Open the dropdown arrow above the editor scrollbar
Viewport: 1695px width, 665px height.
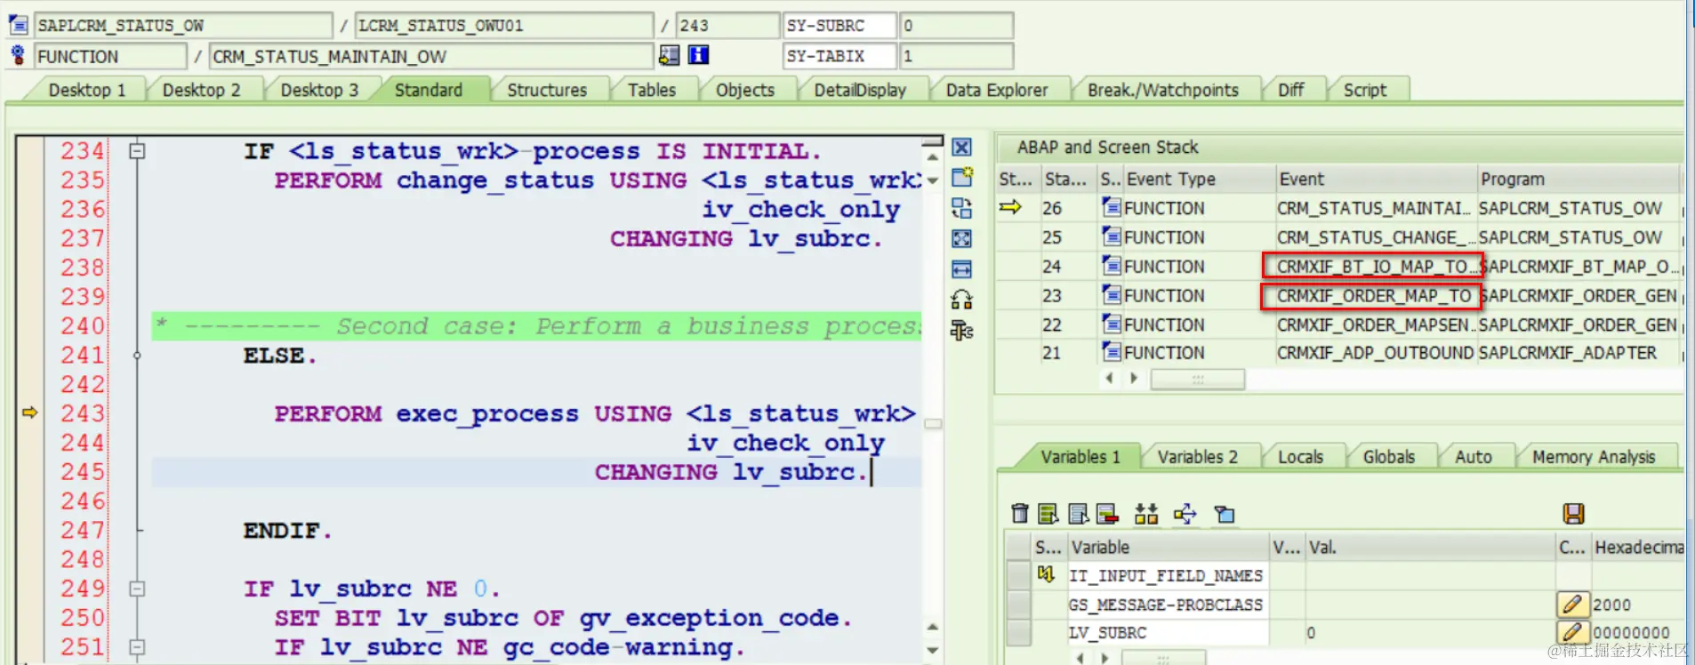tap(932, 180)
